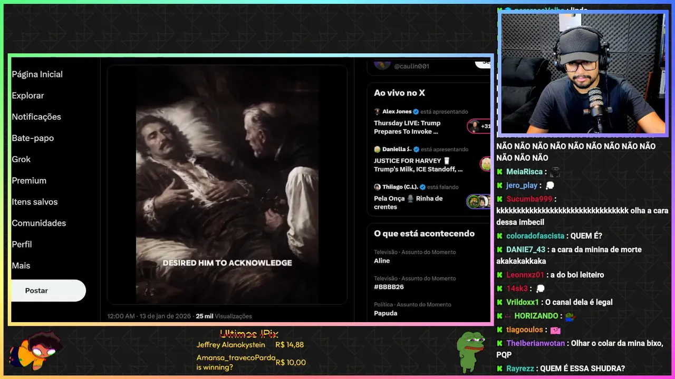The height and width of the screenshot is (379, 675).
Task: Expand the Mais menu
Action: [21, 265]
